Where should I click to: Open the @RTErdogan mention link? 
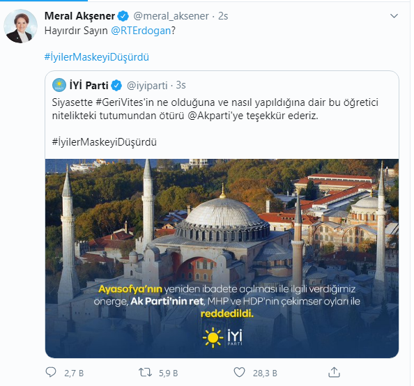click(141, 31)
